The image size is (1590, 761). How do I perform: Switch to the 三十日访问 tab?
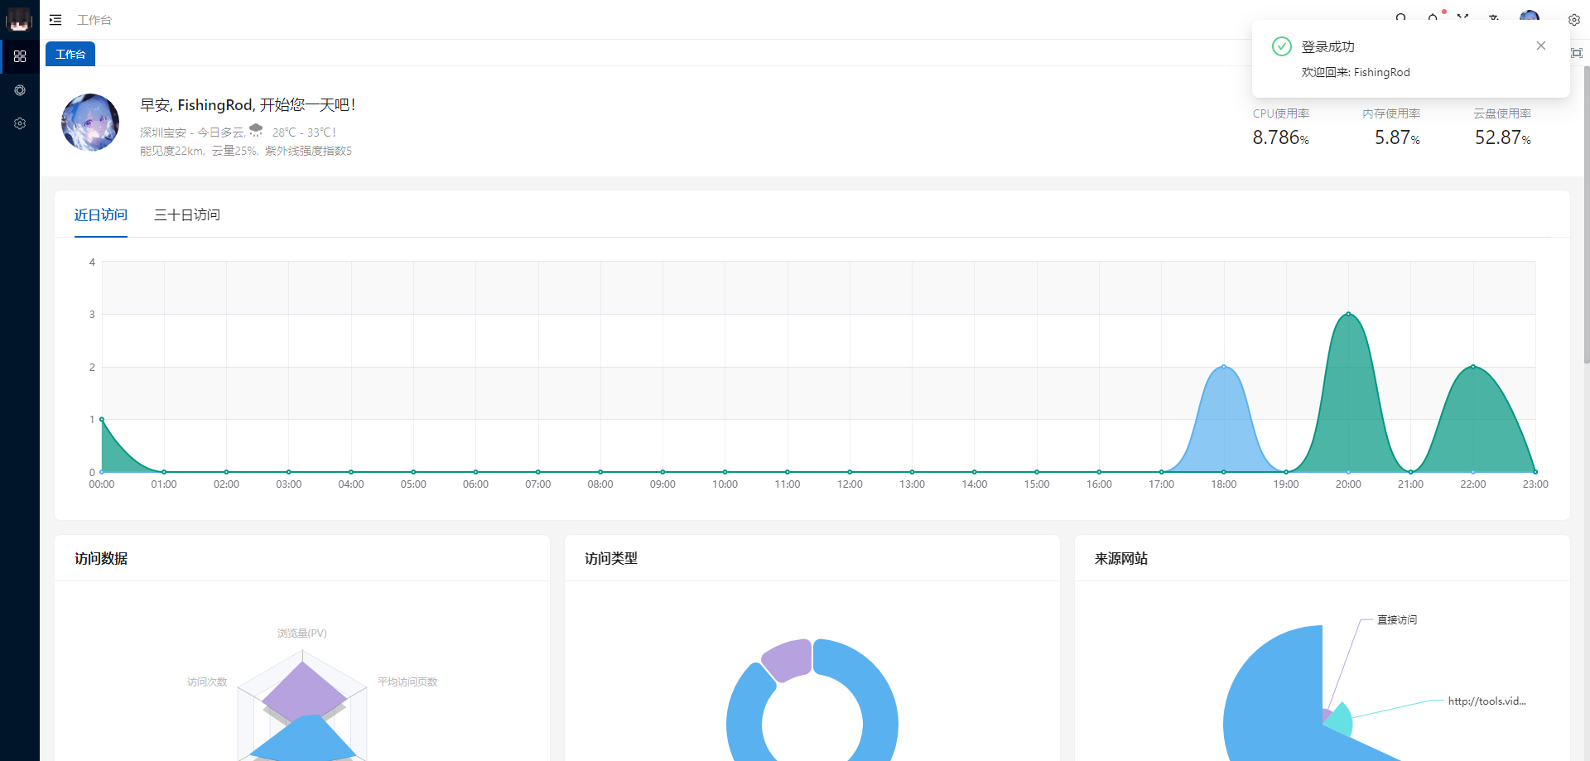[187, 215]
